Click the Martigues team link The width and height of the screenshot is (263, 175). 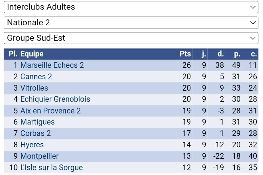click(37, 122)
